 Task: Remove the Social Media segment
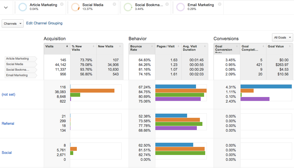tap(114, 4)
